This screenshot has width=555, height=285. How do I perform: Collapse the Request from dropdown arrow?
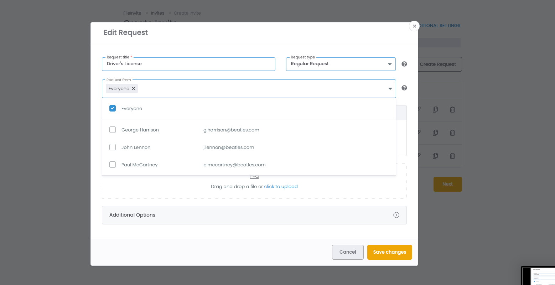click(390, 88)
